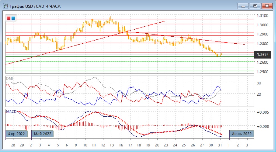The height and width of the screenshot is (152, 276).
Task: Click the 1.3000 price axis label
Action: click(263, 25)
